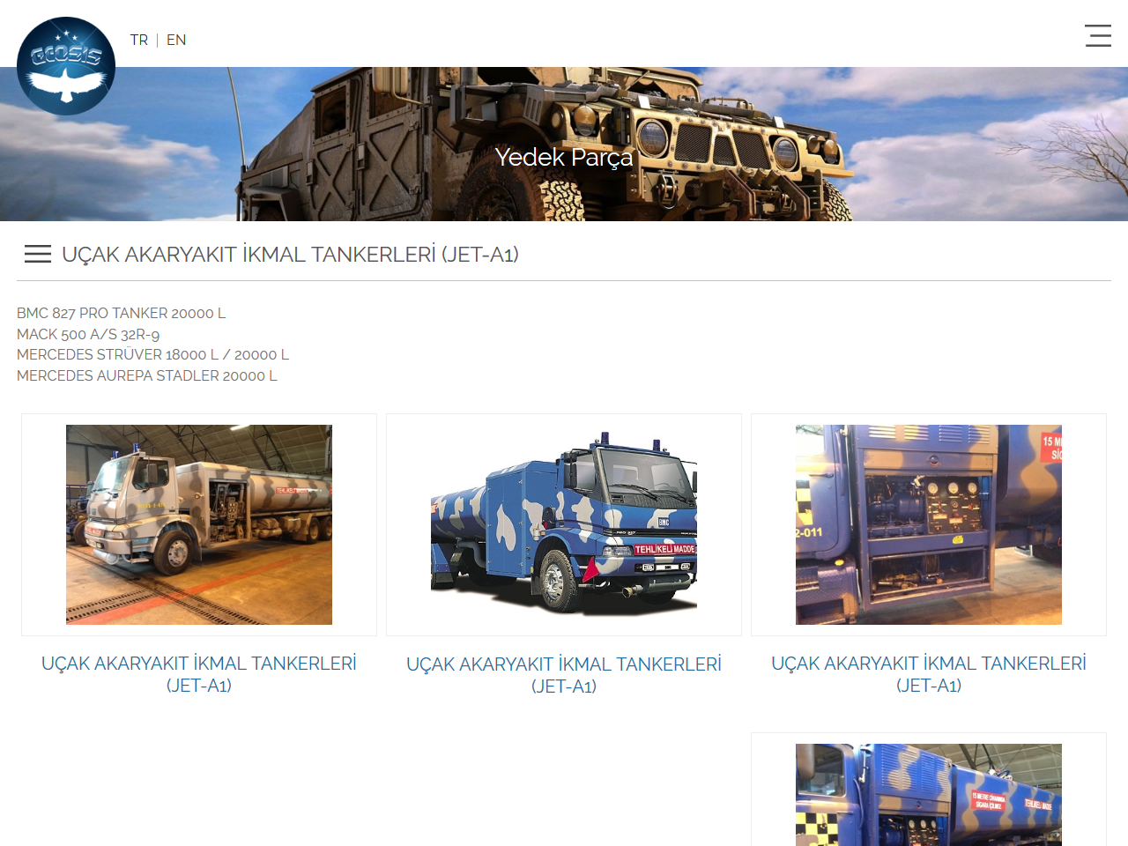Click the caption under the pump panel photo

click(929, 674)
